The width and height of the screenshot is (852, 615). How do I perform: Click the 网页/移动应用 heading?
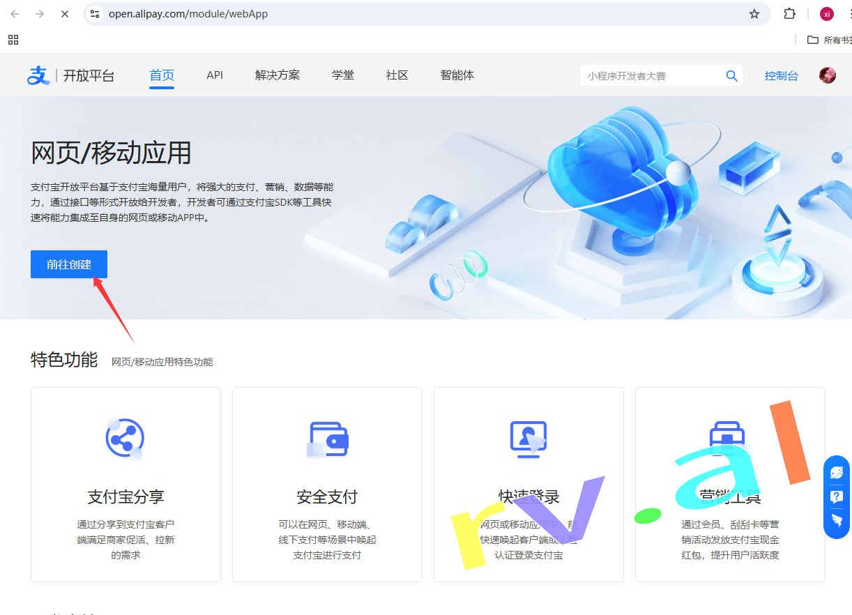(112, 153)
